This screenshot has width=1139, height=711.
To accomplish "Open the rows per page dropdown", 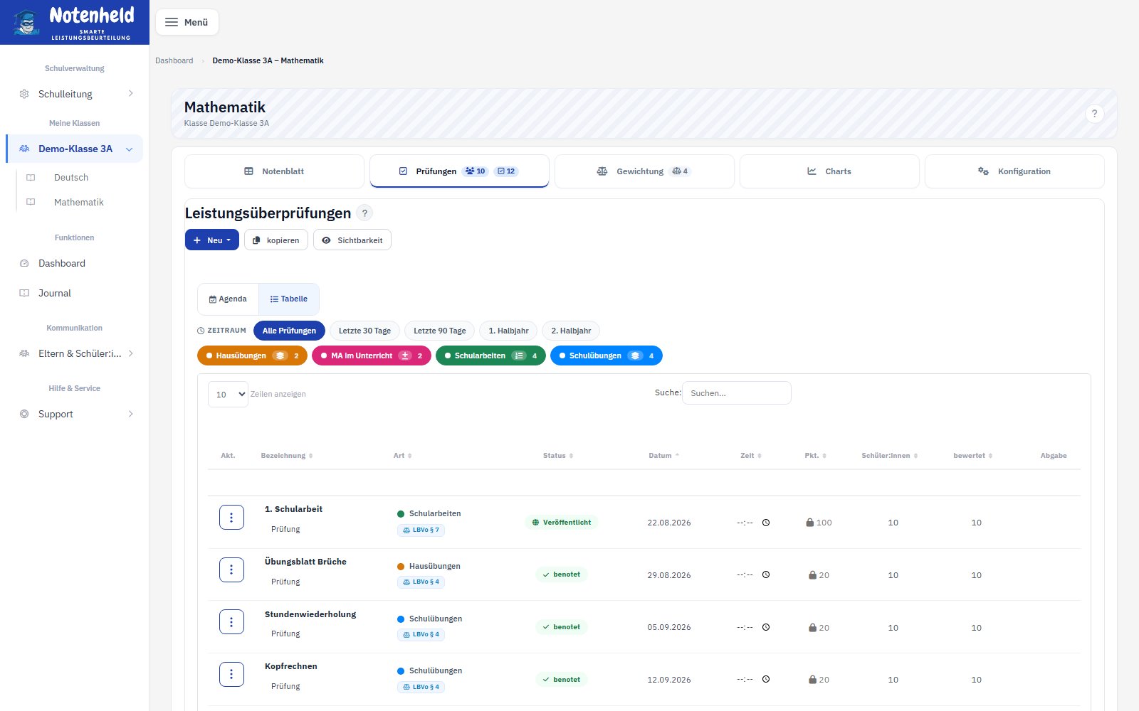I will click(228, 394).
